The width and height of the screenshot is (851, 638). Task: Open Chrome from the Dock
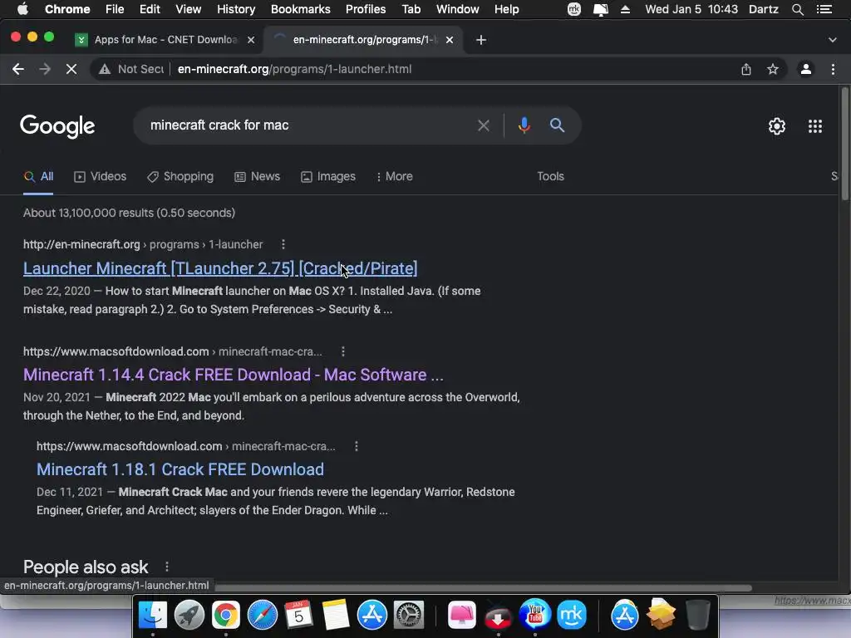226,616
